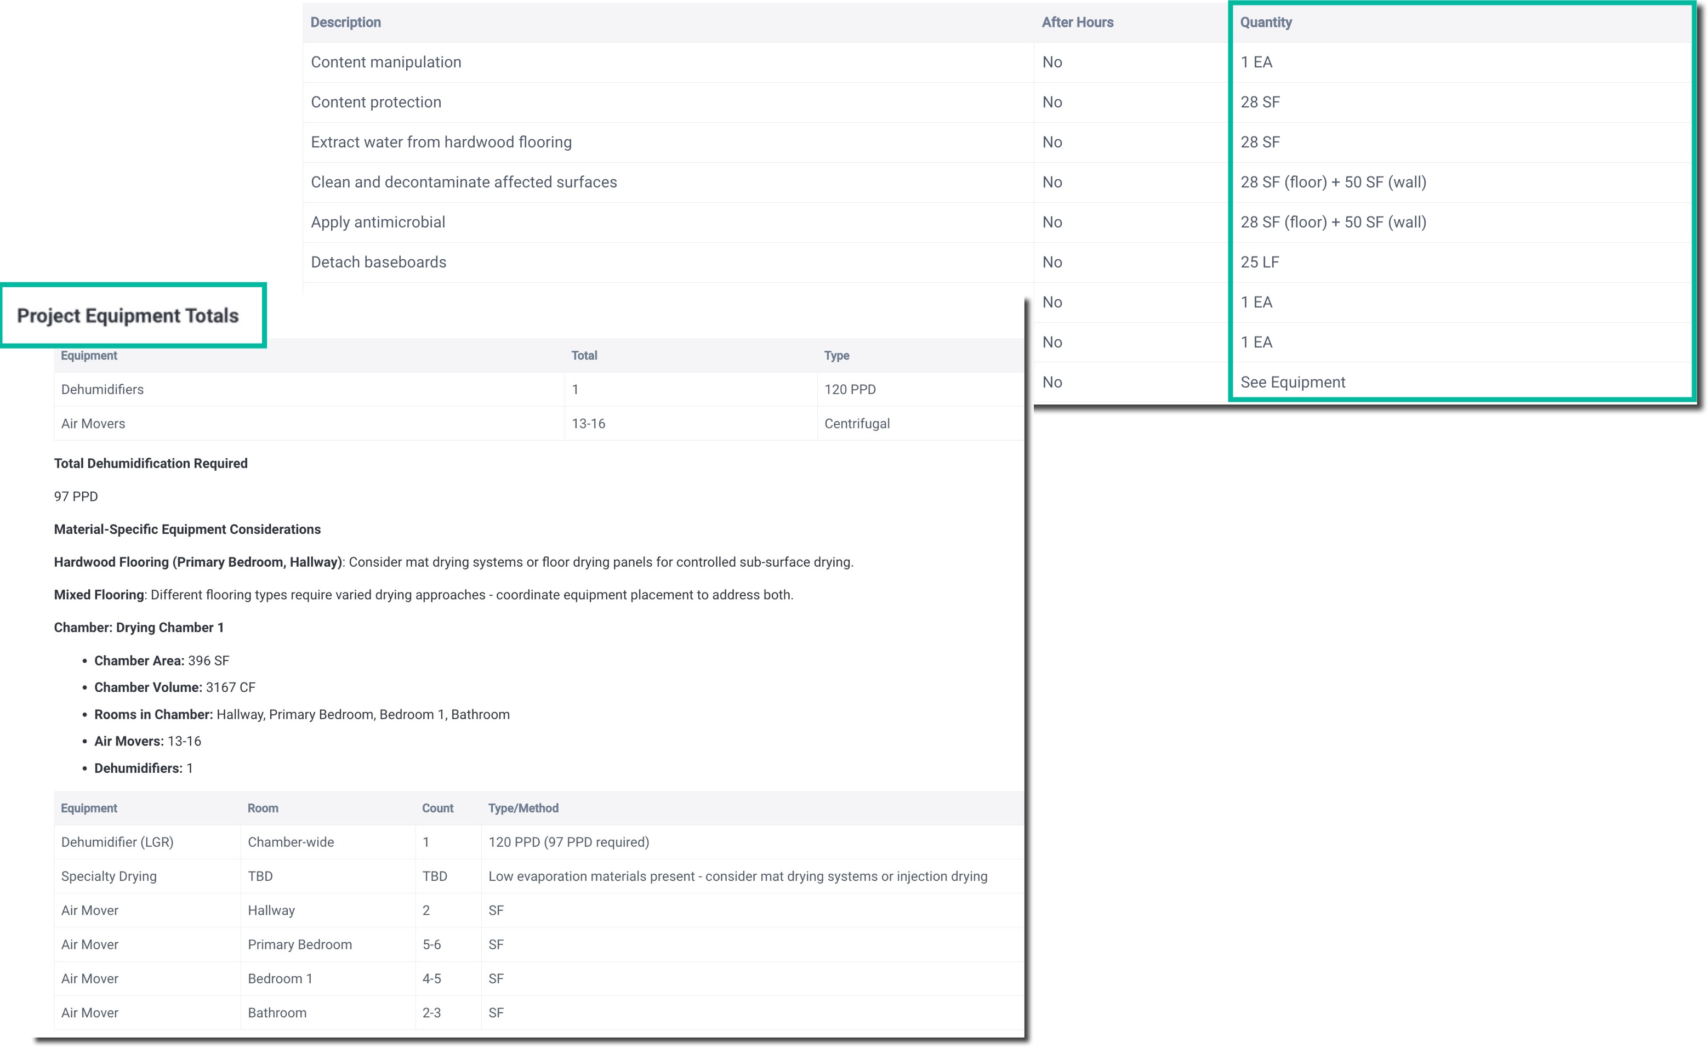Click the 25 LF quantity cell
1708x1048 pixels.
pyautogui.click(x=1259, y=262)
